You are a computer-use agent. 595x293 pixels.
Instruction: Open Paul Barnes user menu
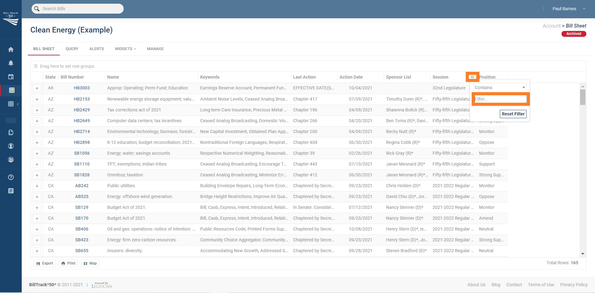pyautogui.click(x=569, y=9)
